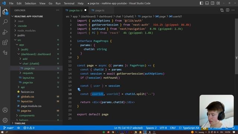Open the Explorer view in activity bar
Screen dimensions: 238x134
click(5, 12)
